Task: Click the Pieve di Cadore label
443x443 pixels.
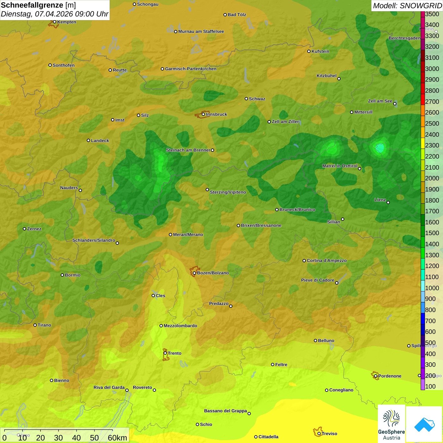Action: point(317,280)
